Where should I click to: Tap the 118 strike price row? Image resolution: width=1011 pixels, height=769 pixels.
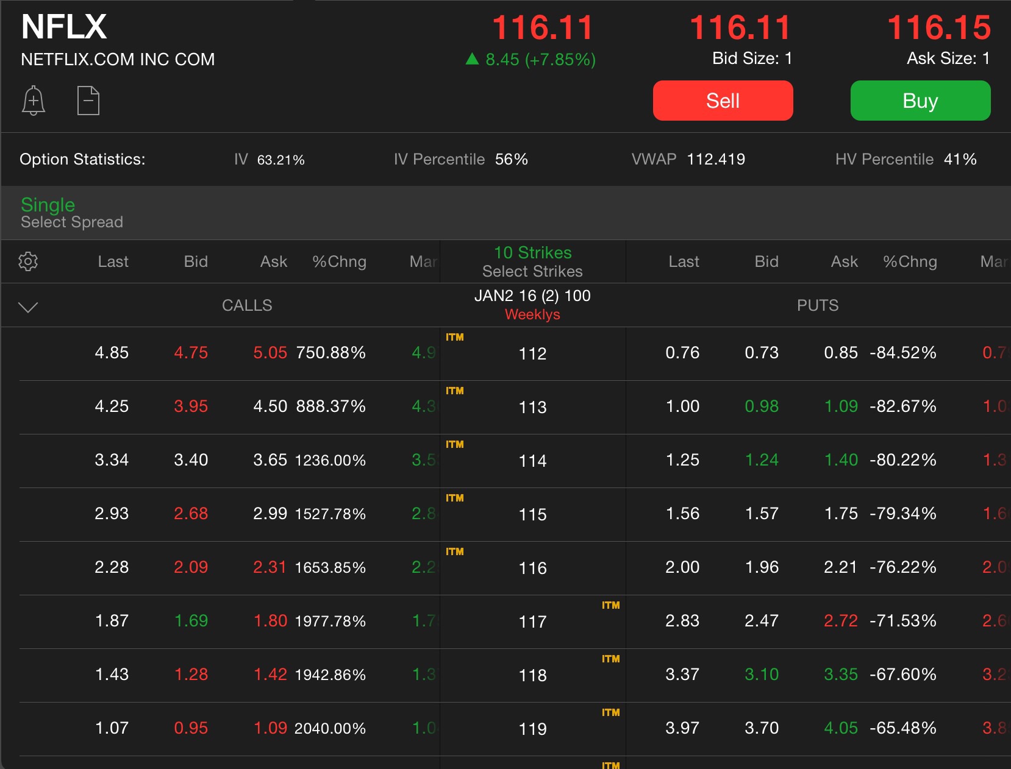point(532,675)
